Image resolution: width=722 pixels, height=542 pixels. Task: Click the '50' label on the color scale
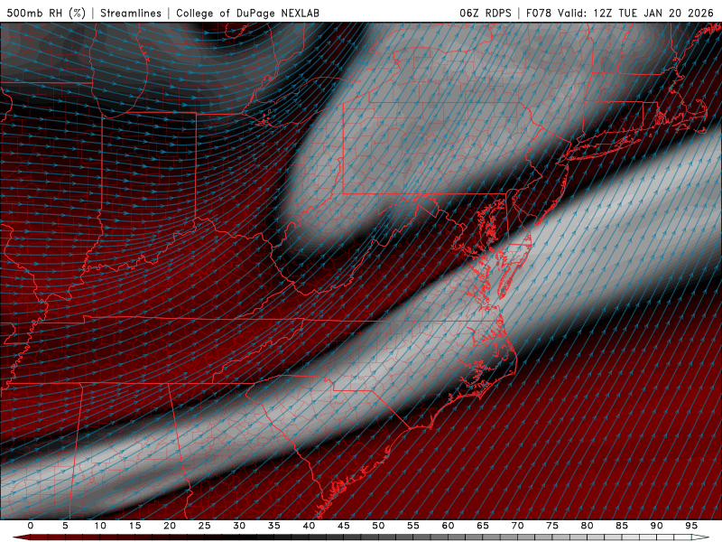378,526
